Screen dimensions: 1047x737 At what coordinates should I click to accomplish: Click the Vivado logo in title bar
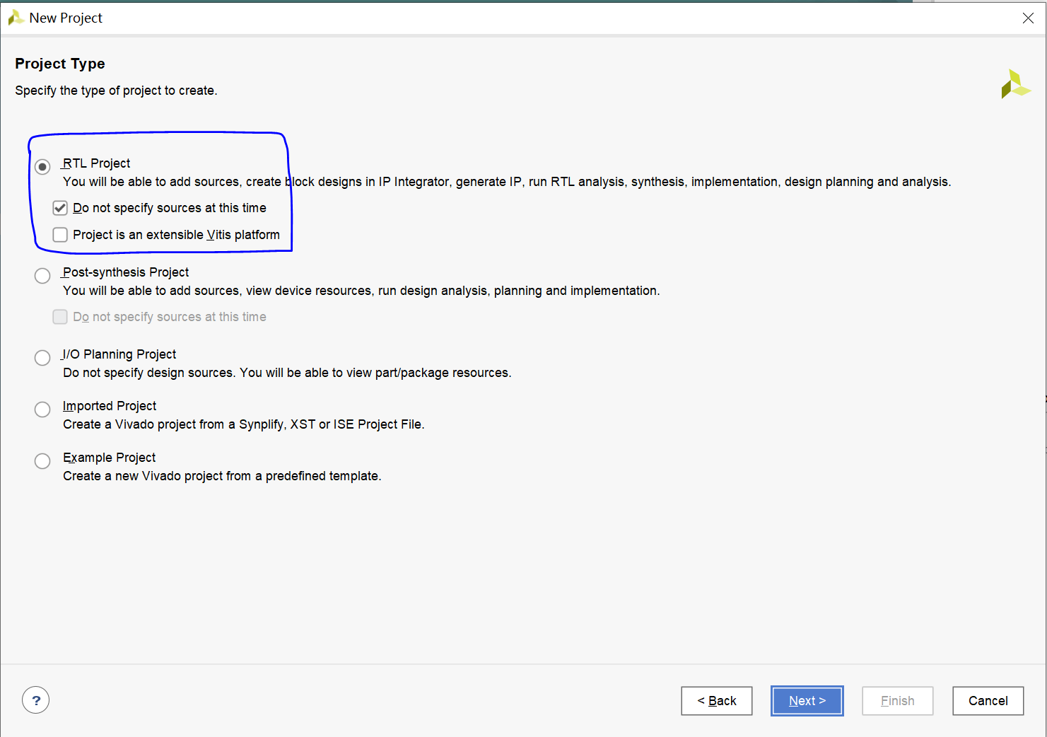[x=16, y=18]
